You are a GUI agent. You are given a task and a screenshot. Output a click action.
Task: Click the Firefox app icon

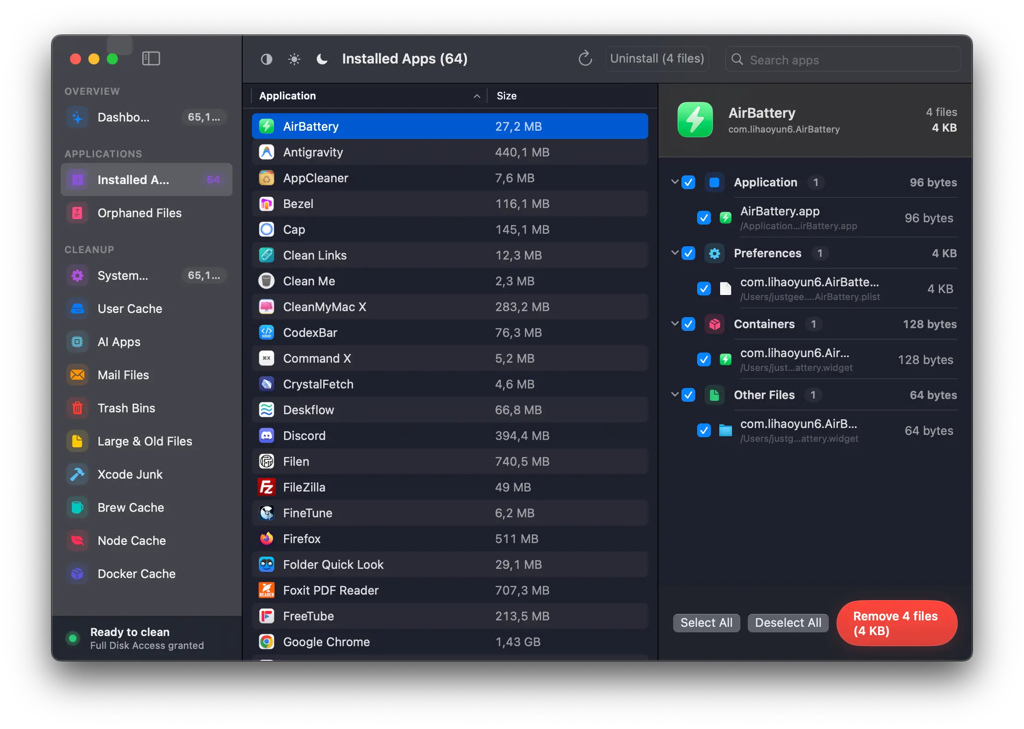click(x=267, y=538)
